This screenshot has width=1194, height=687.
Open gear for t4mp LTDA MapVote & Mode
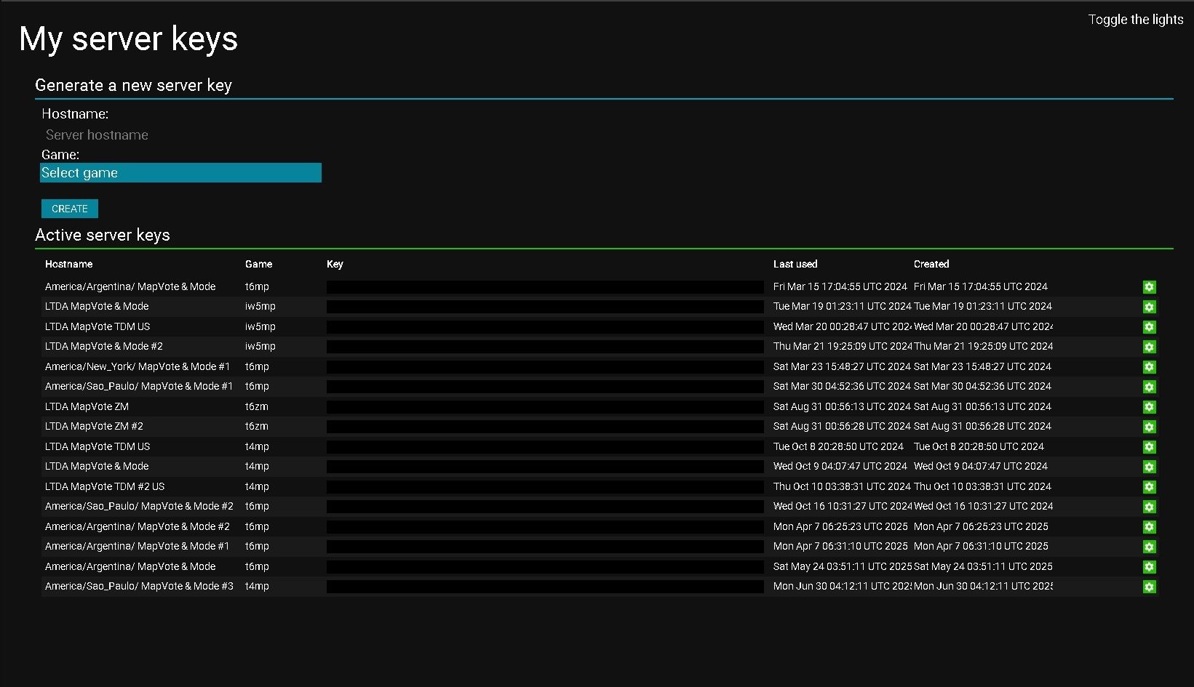pyautogui.click(x=1149, y=467)
